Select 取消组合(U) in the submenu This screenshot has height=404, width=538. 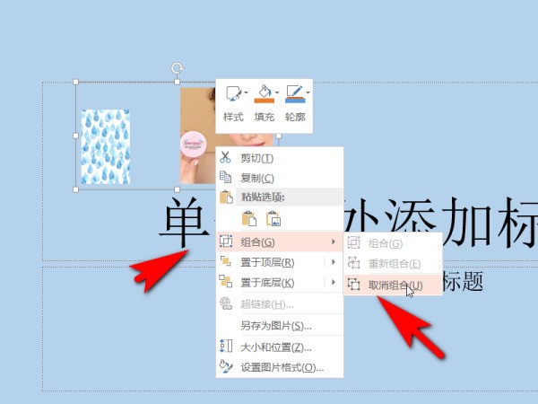[x=393, y=285]
